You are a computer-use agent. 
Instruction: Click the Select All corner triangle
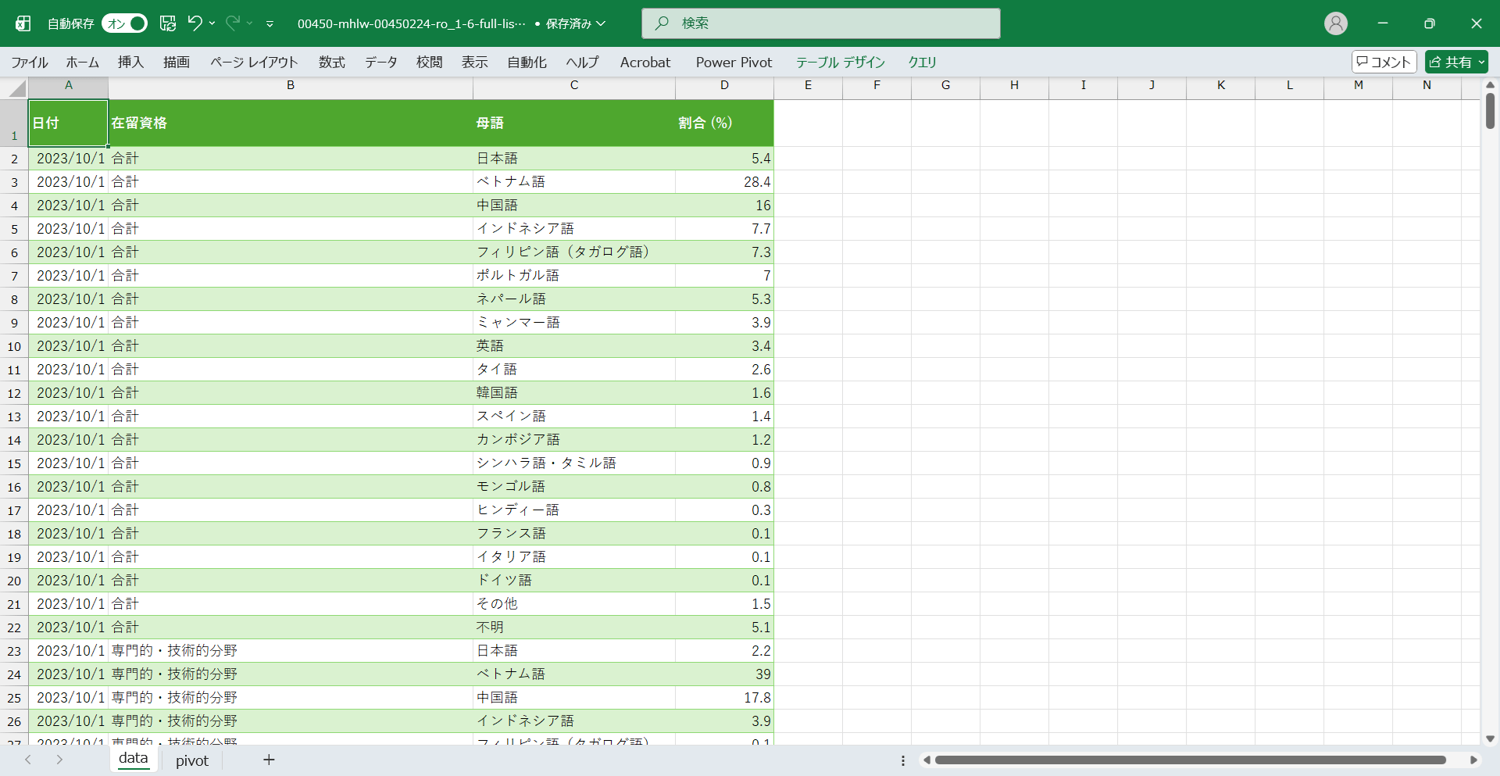tap(16, 88)
